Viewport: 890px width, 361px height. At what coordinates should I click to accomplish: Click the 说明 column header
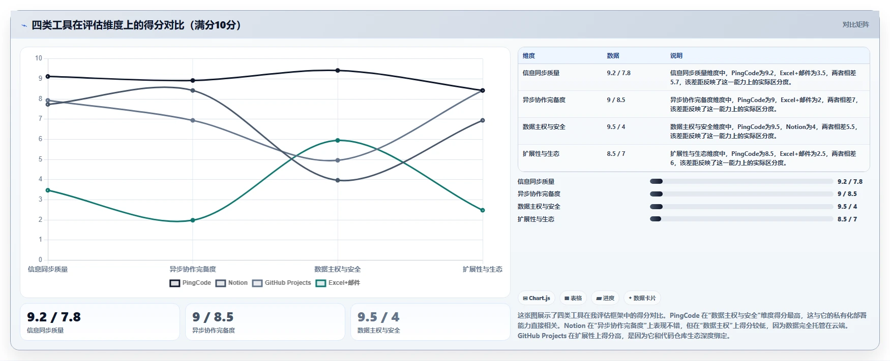(x=676, y=56)
